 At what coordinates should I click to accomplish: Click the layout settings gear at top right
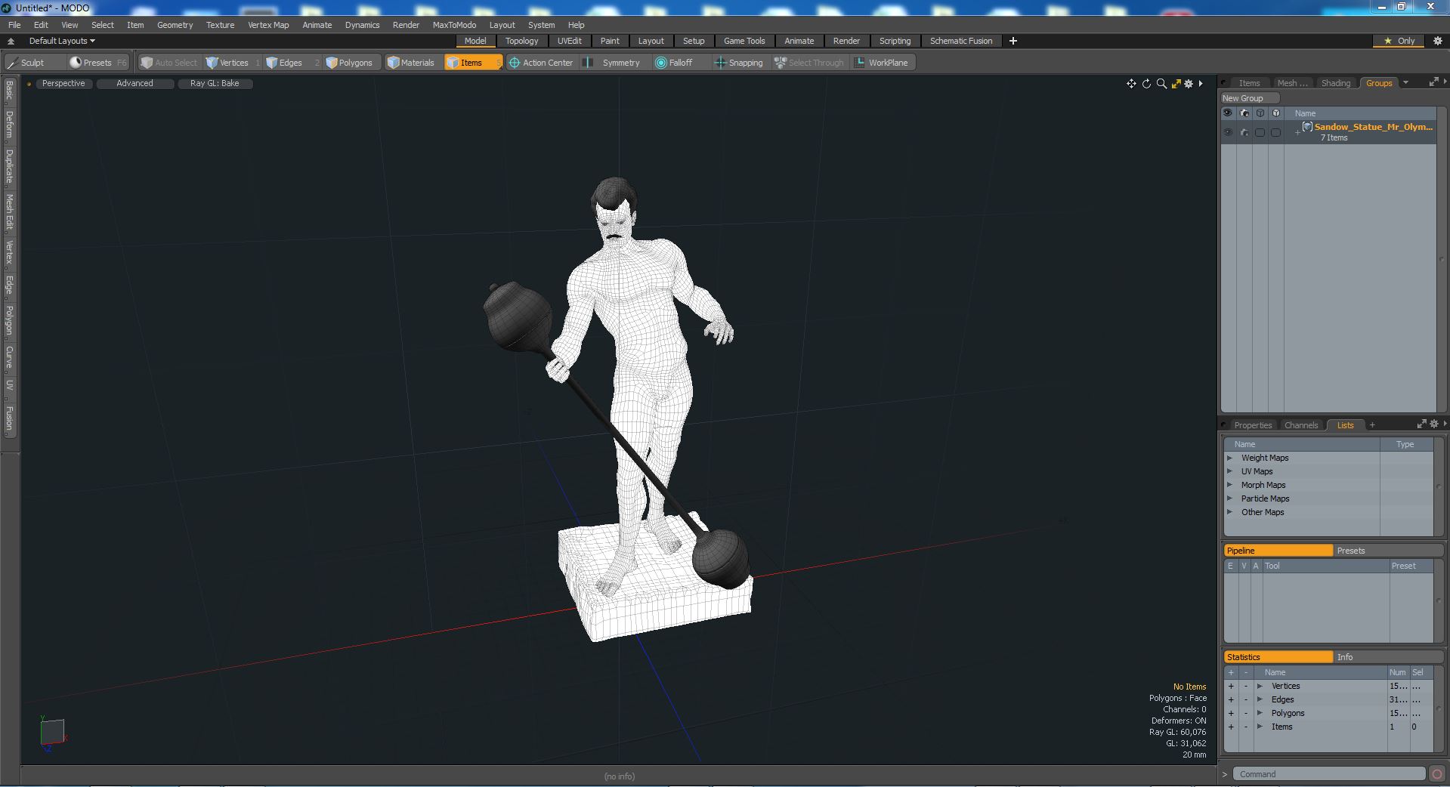[x=1438, y=41]
